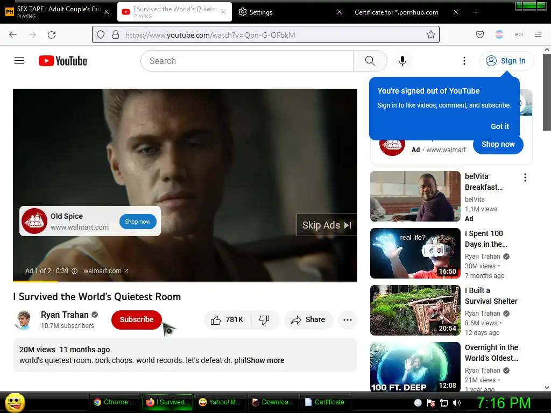Viewport: 551px width, 413px height.
Task: Dislike the video
Action: (265, 319)
